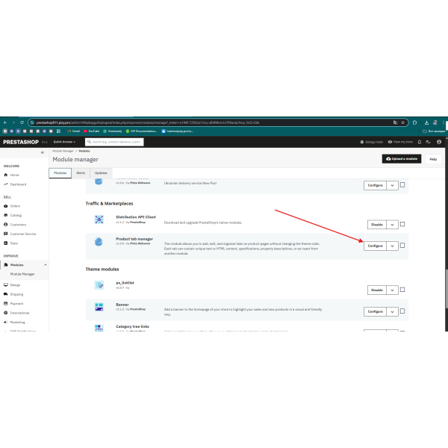Open Module Manager submenu item

coord(22,274)
